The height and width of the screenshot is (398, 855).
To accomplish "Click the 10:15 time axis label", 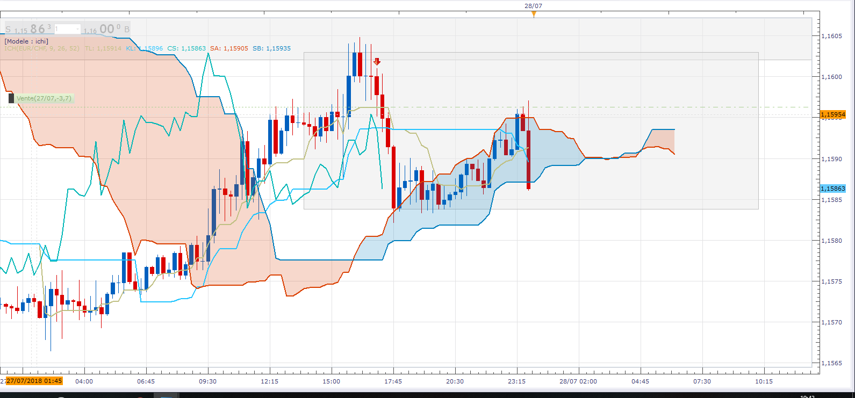I will (x=764, y=381).
